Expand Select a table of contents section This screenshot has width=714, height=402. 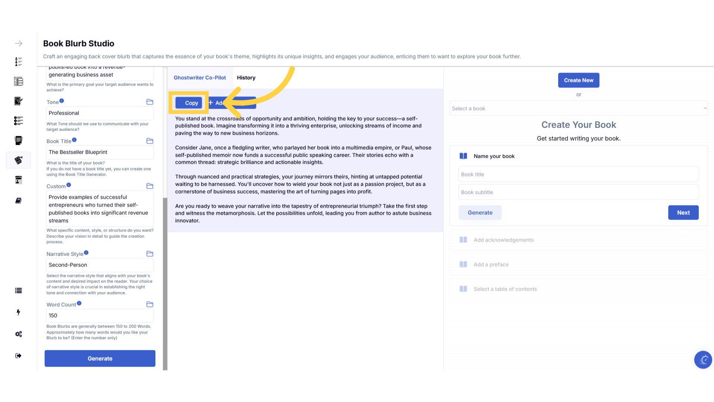click(x=505, y=289)
